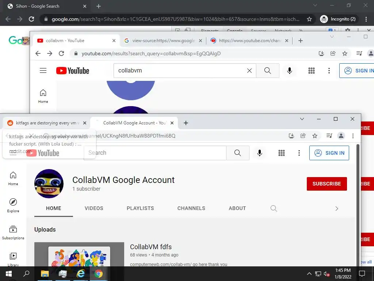Click the reload button in the back Google Search window
This screenshot has height=281, width=374.
click(x=31, y=19)
